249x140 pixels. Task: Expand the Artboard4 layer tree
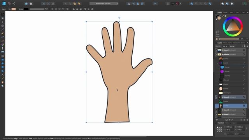(x=216, y=110)
